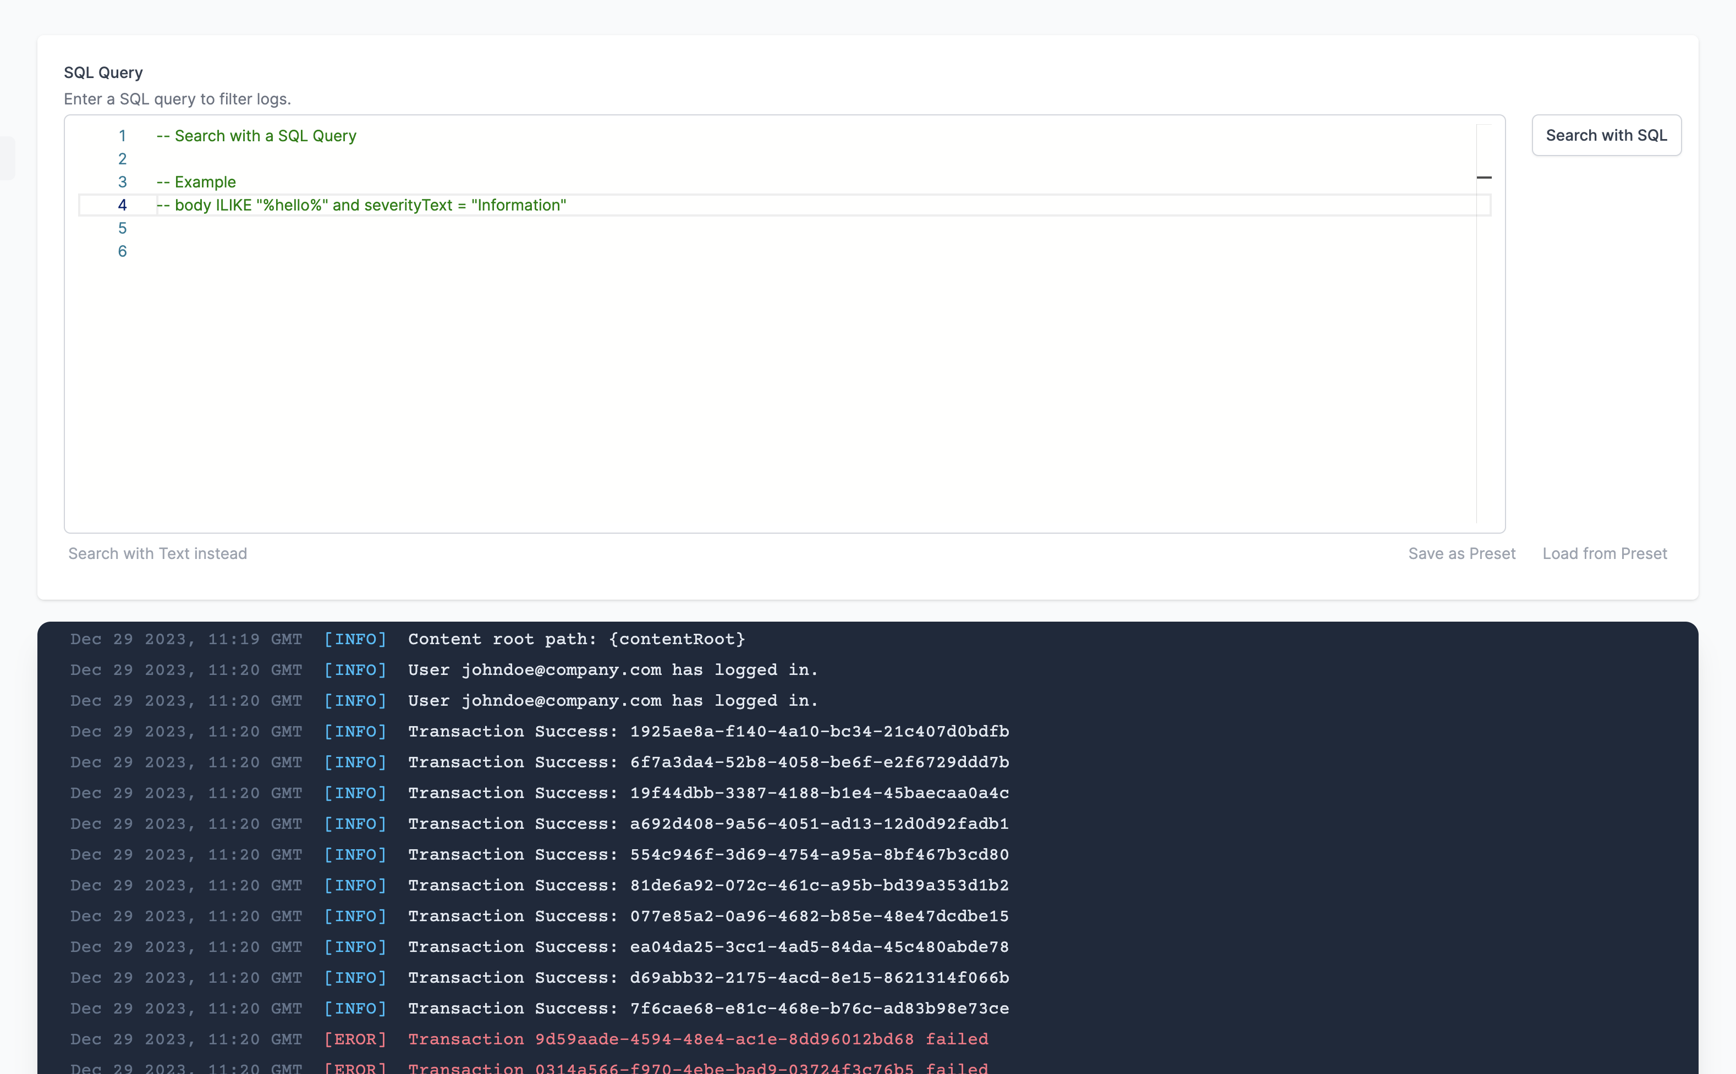Click the Search with SQL button
The image size is (1736, 1074).
(1605, 135)
